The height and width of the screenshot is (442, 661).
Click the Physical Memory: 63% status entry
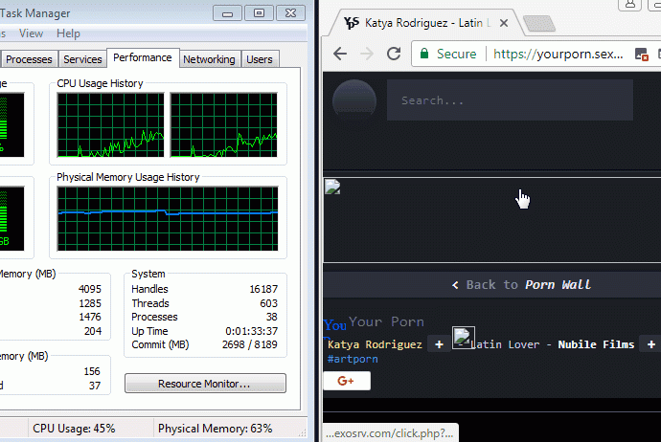coord(215,429)
